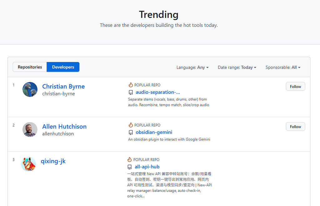Click qixing-jk's fox avatar

(28, 164)
